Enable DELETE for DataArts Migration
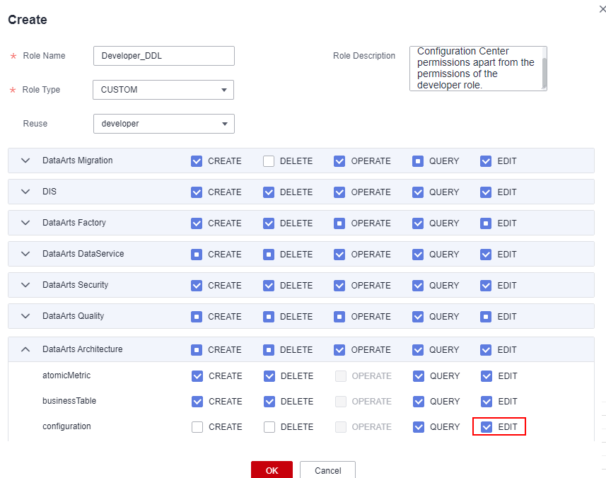 [269, 161]
